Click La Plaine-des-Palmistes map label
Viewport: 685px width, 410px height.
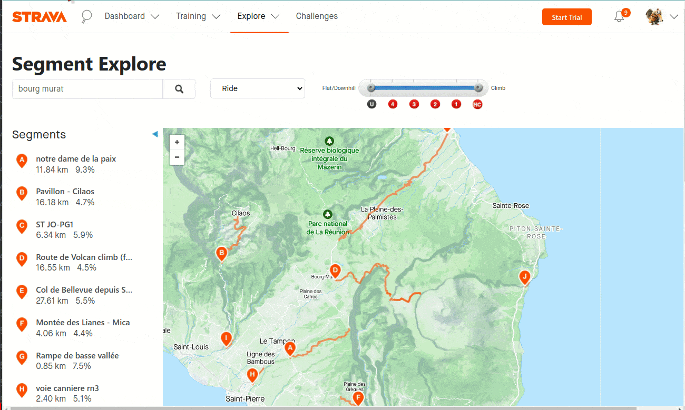tap(382, 213)
